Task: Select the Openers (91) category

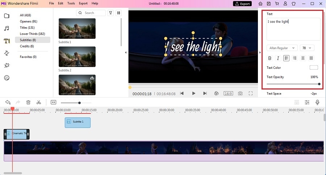Action: tap(29, 21)
